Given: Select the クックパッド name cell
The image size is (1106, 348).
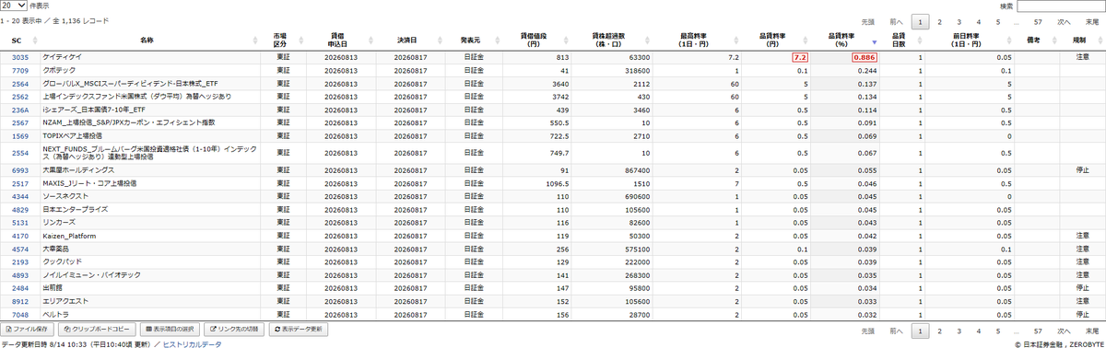Looking at the screenshot, I should pos(150,261).
